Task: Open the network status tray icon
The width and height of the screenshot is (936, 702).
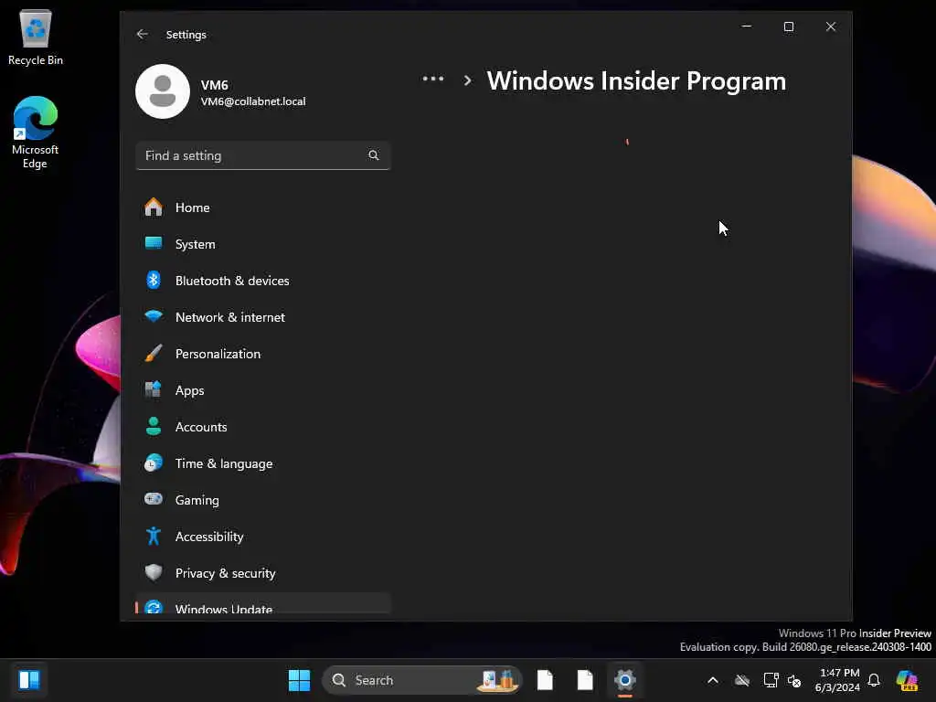Action: [771, 680]
